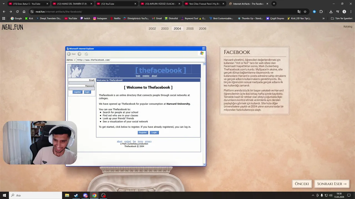
Task: Click the large Login button in welcome box
Action: [x=154, y=133]
